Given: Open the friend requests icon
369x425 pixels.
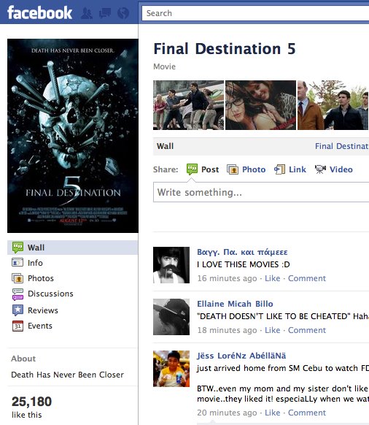Looking at the screenshot, I should pos(87,13).
